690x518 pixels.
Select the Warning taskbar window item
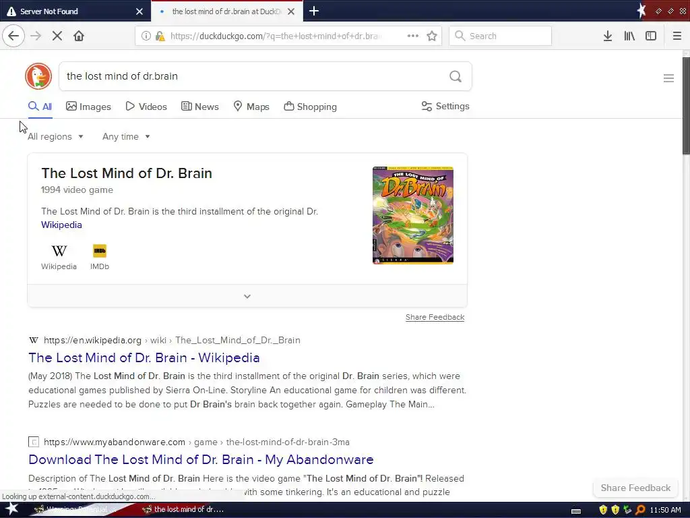75,509
